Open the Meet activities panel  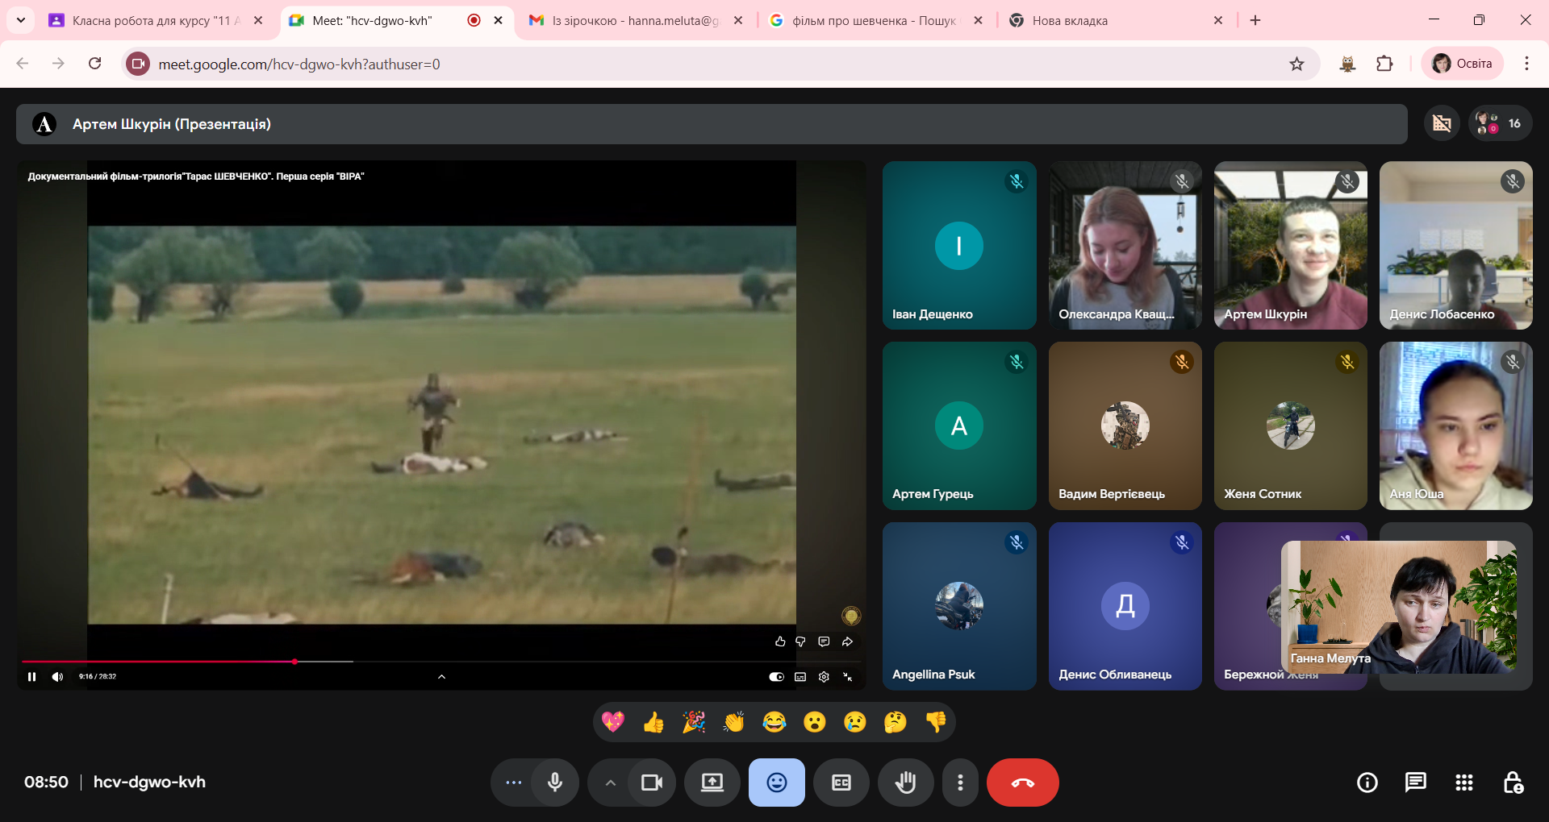point(1464,783)
